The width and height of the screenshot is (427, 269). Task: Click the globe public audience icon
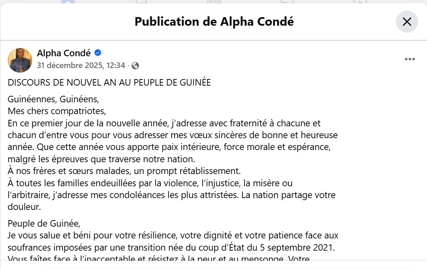tap(135, 66)
